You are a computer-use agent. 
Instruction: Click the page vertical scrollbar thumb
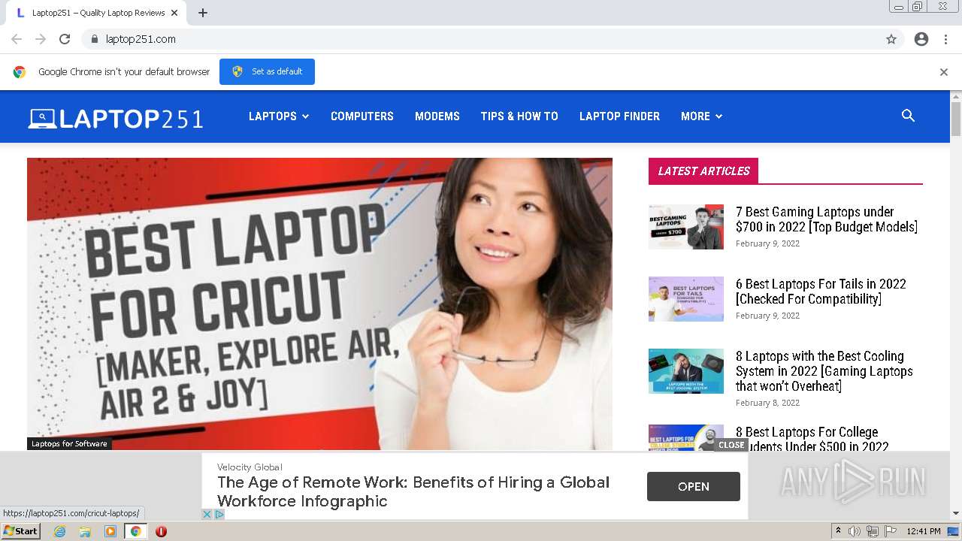[x=956, y=119]
